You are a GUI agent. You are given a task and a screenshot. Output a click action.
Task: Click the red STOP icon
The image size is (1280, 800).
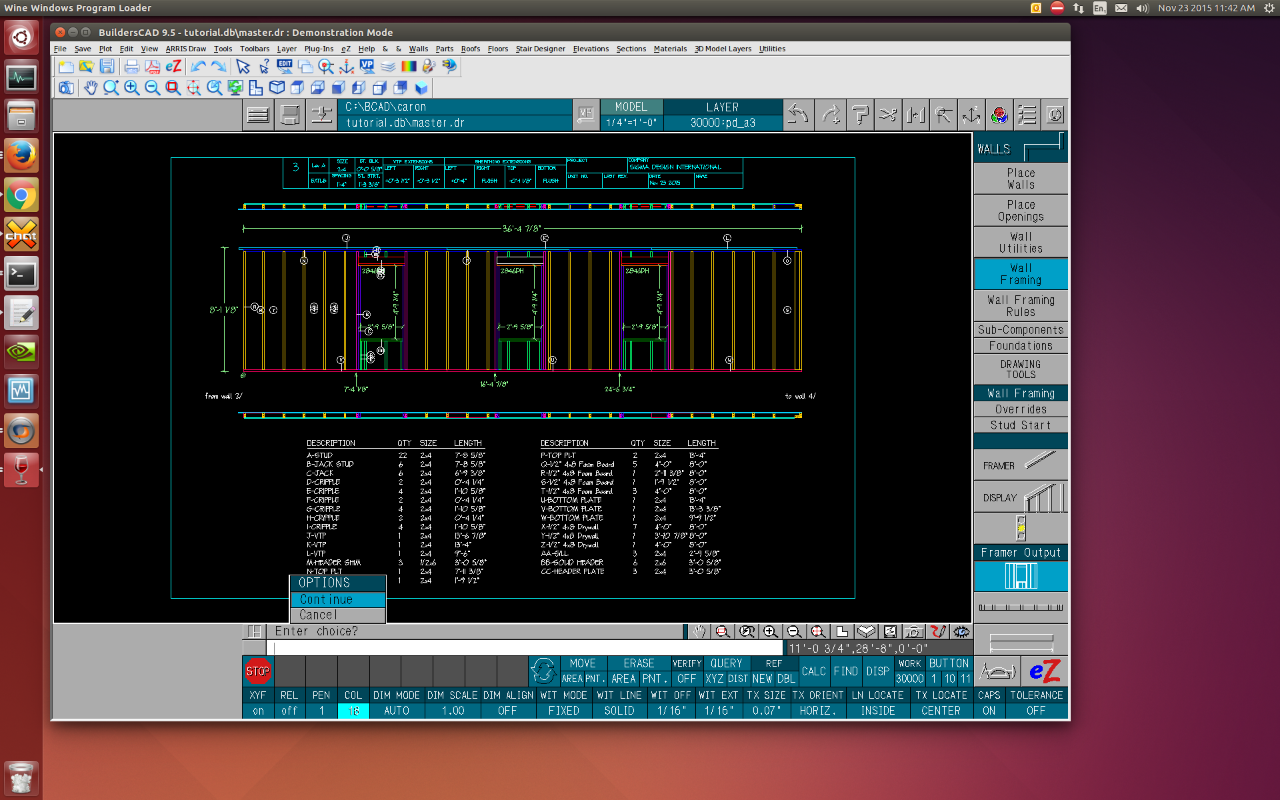point(258,671)
